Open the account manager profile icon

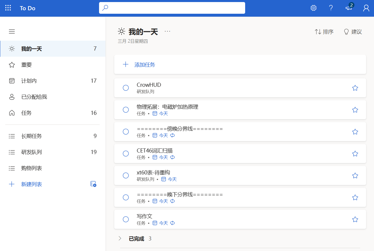[366, 8]
